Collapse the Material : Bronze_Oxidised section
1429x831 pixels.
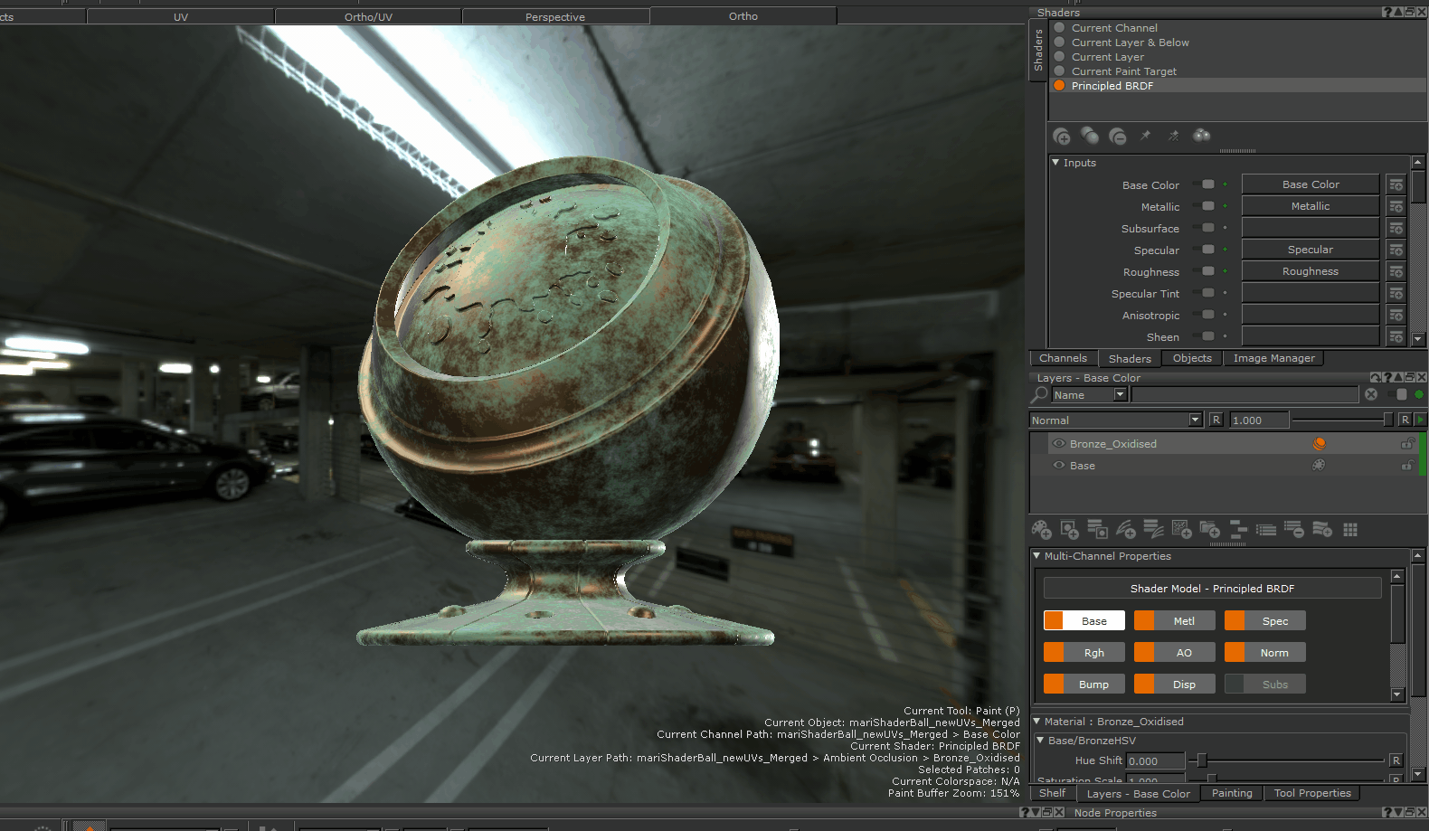[x=1036, y=722]
